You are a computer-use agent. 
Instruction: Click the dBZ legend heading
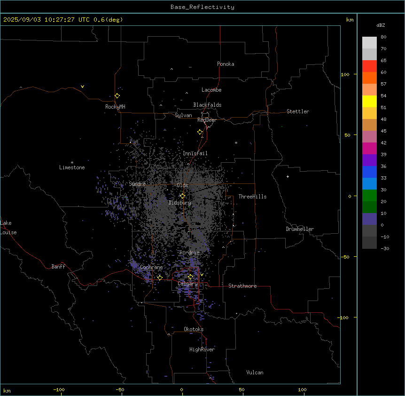tap(381, 25)
